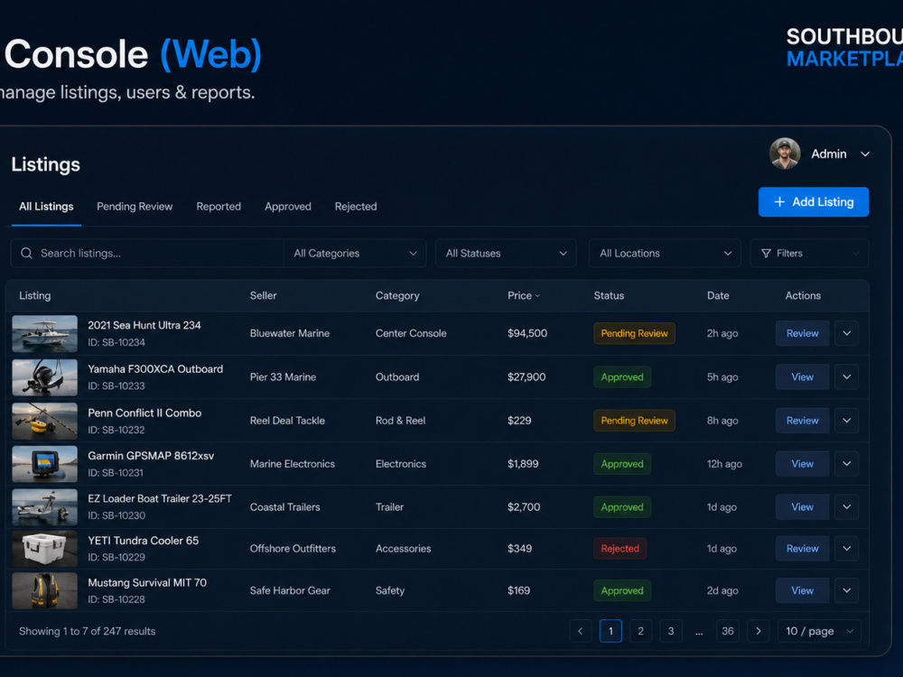The height and width of the screenshot is (677, 903).
Task: Expand actions for Mustang Survival MIT 70
Action: tap(847, 590)
